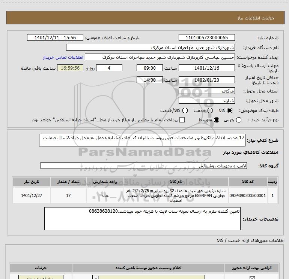Click the general need description text box
This screenshot has height=279, width=289.
(x=142, y=140)
